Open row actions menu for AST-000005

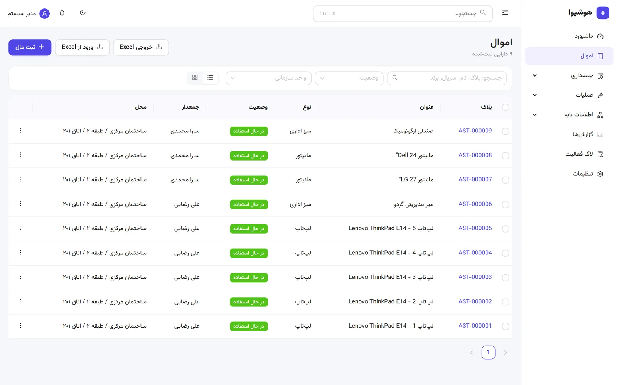pos(20,228)
